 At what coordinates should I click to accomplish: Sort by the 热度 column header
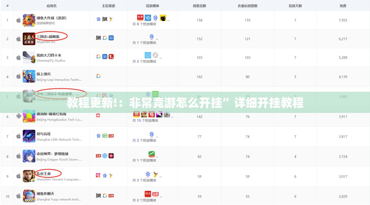(343, 6)
